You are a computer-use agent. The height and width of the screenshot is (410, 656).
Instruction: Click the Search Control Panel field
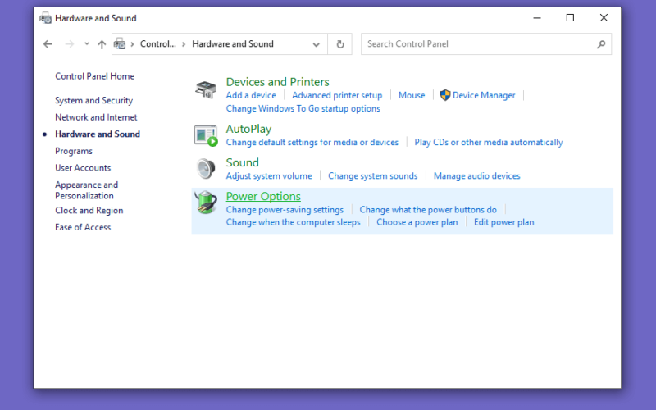(486, 44)
